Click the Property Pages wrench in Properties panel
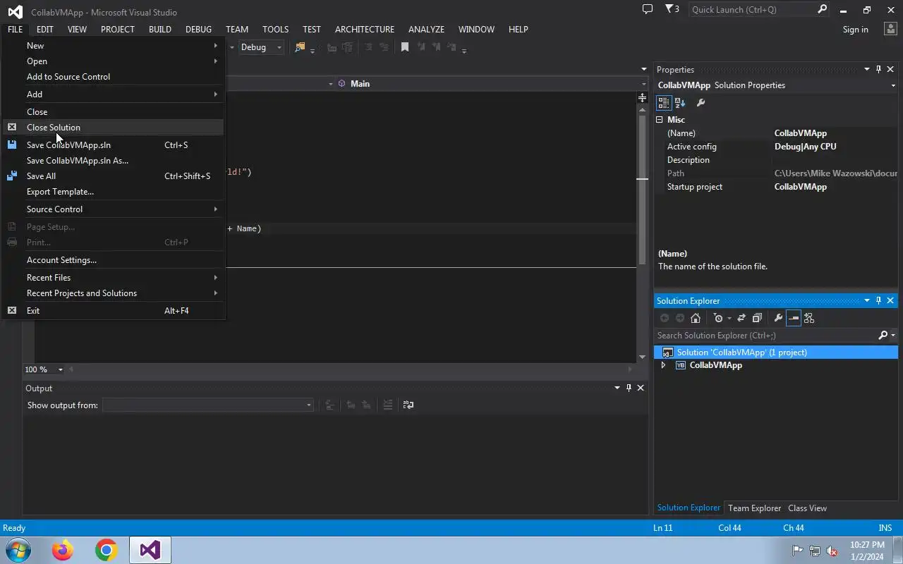The height and width of the screenshot is (564, 903). [x=701, y=103]
